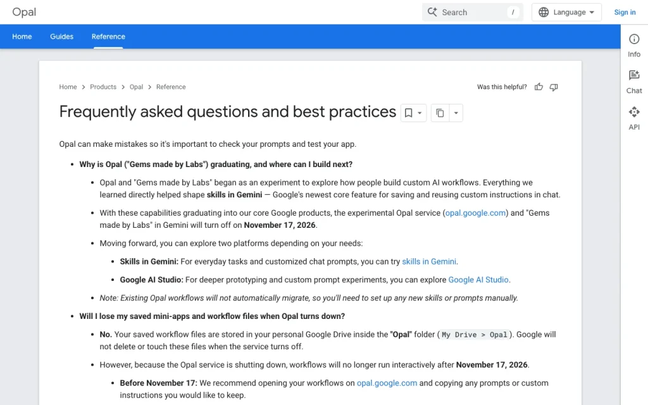Open the Chat side panel icon
Image resolution: width=648 pixels, height=405 pixels.
point(634,75)
